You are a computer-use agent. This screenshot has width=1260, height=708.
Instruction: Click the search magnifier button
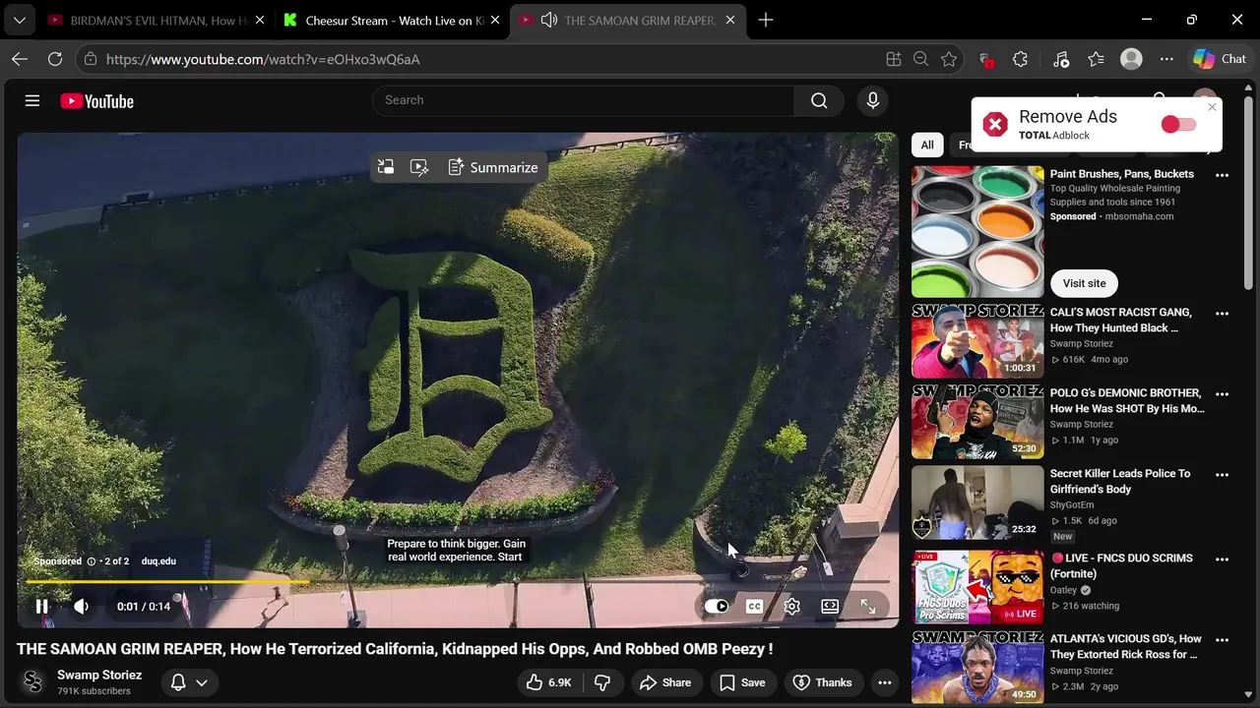819,100
